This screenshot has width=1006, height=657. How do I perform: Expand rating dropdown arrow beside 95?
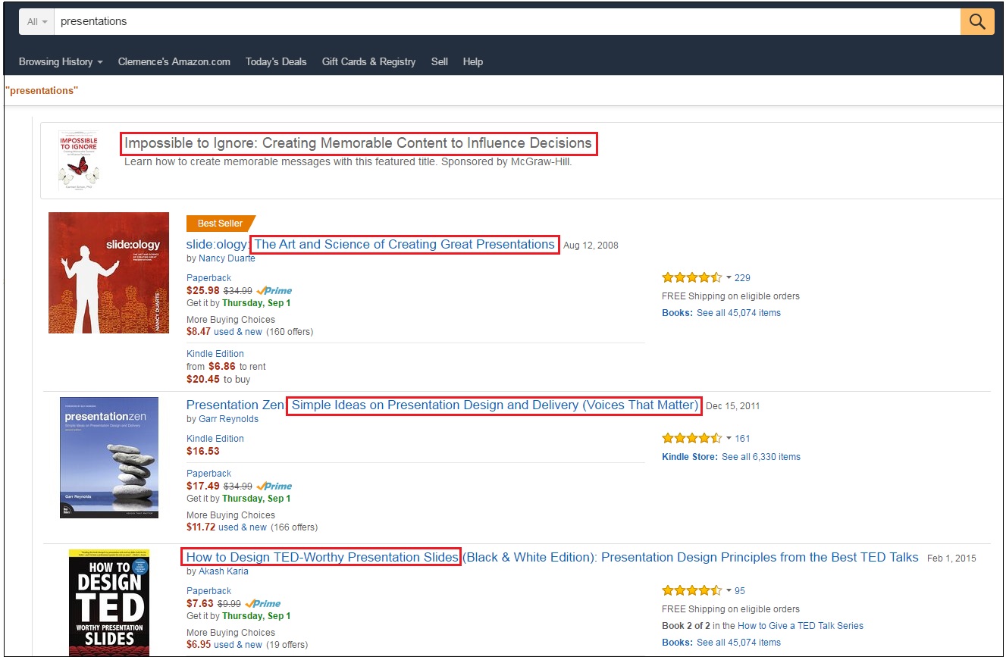[729, 590]
